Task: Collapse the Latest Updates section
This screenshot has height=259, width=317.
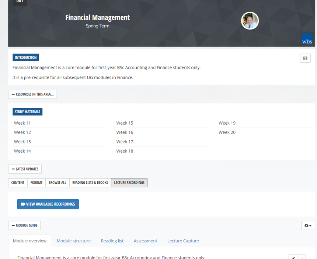Action: pyautogui.click(x=25, y=169)
